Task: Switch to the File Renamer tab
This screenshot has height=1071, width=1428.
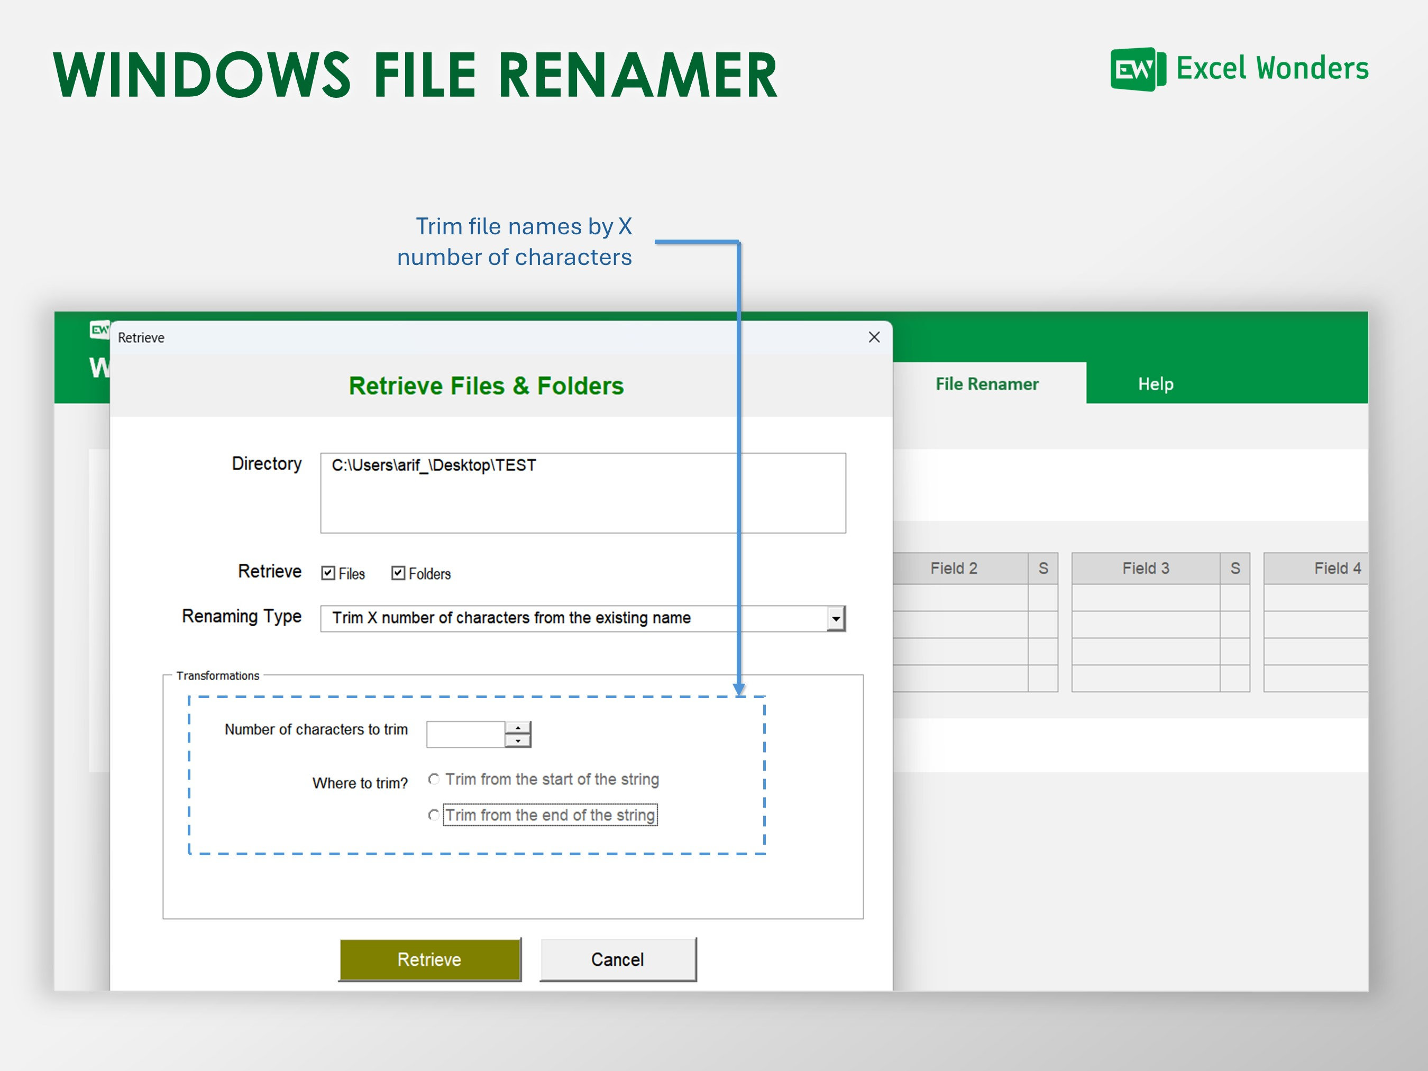Action: pyautogui.click(x=987, y=384)
